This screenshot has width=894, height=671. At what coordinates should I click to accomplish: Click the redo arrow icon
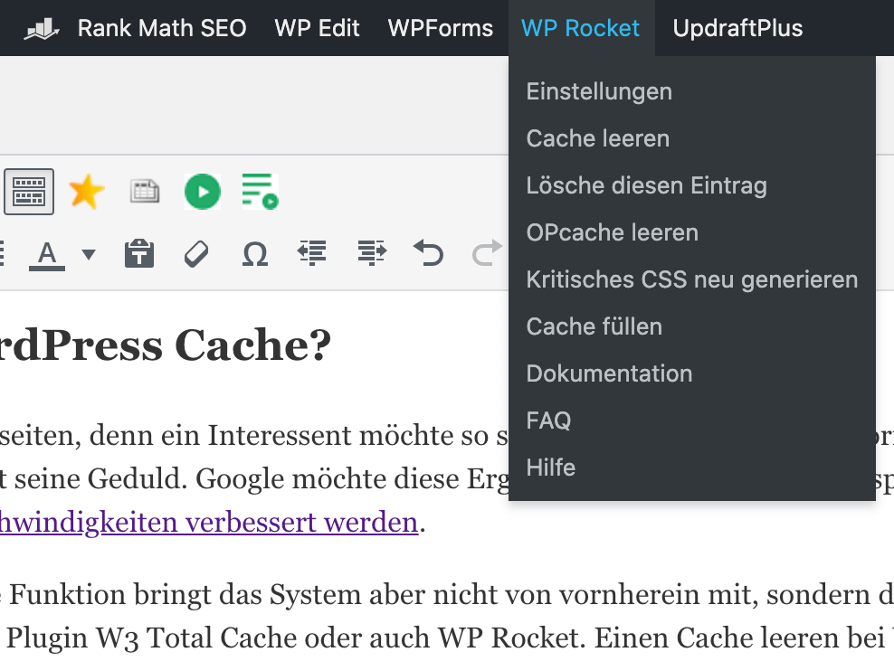487,253
